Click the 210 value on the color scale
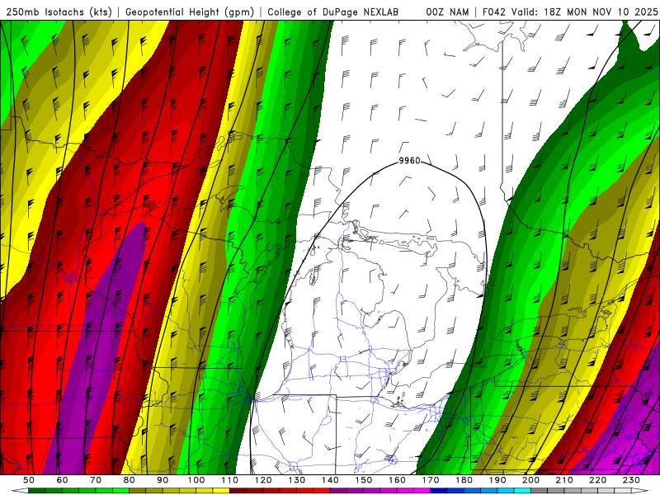The height and width of the screenshot is (495, 660). point(564,480)
